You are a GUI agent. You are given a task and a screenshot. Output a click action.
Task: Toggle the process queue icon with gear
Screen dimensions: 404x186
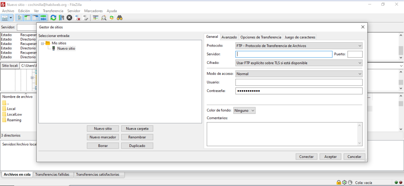(x=61, y=18)
